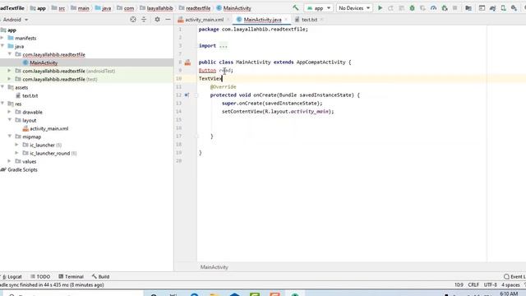Open the Logcat tool window
The image size is (526, 296).
tap(12, 276)
